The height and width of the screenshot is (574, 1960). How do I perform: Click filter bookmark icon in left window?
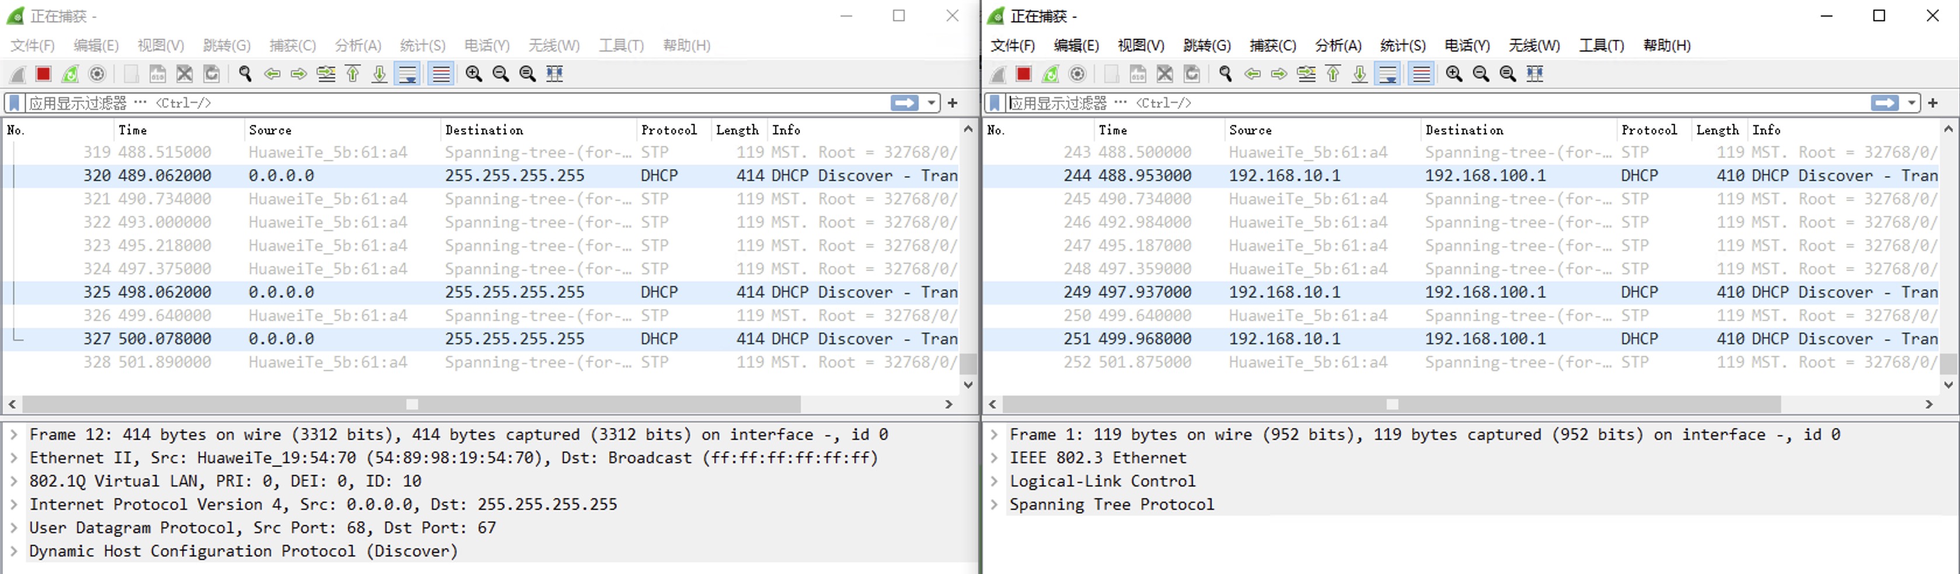(x=15, y=103)
